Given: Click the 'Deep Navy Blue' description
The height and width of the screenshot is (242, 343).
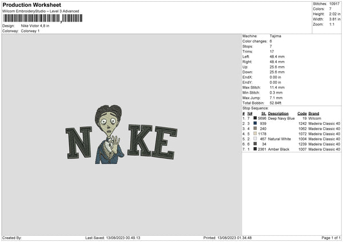Looking at the screenshot, I should click(281, 118).
